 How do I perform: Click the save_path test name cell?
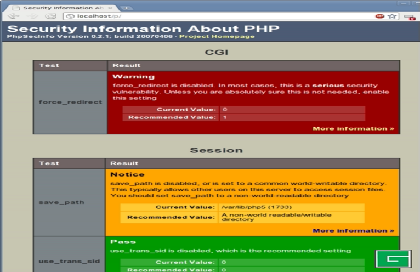[x=69, y=202]
